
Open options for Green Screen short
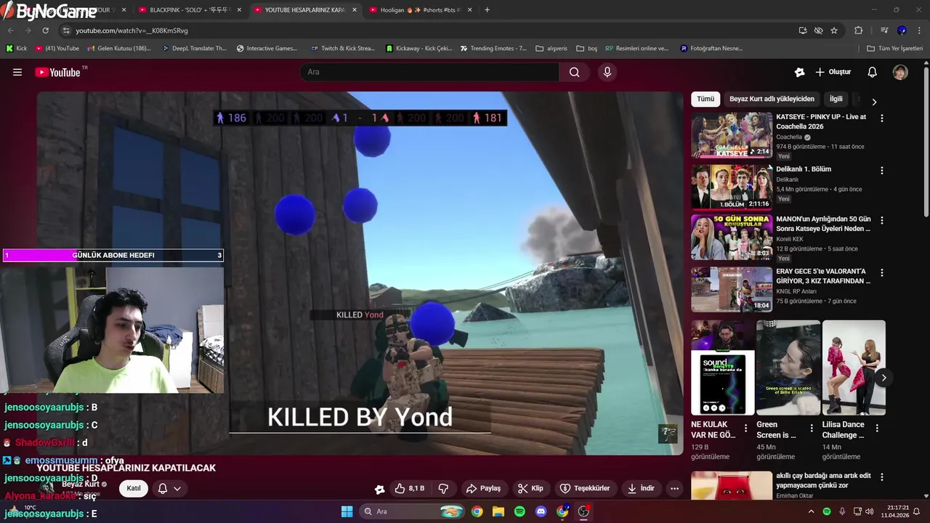pos(811,429)
